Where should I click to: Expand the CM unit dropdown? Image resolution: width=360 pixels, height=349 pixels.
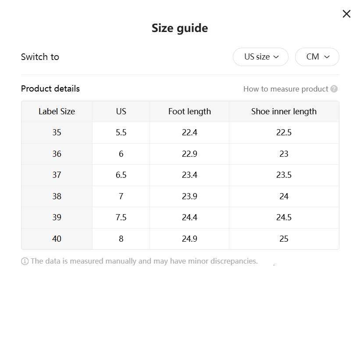click(x=317, y=57)
